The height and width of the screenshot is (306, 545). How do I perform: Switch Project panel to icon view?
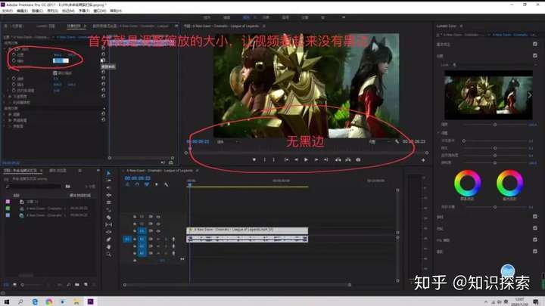(x=14, y=285)
